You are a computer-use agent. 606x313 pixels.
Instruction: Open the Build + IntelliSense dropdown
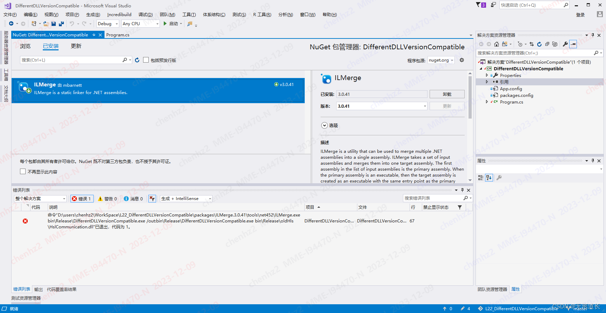[186, 199]
